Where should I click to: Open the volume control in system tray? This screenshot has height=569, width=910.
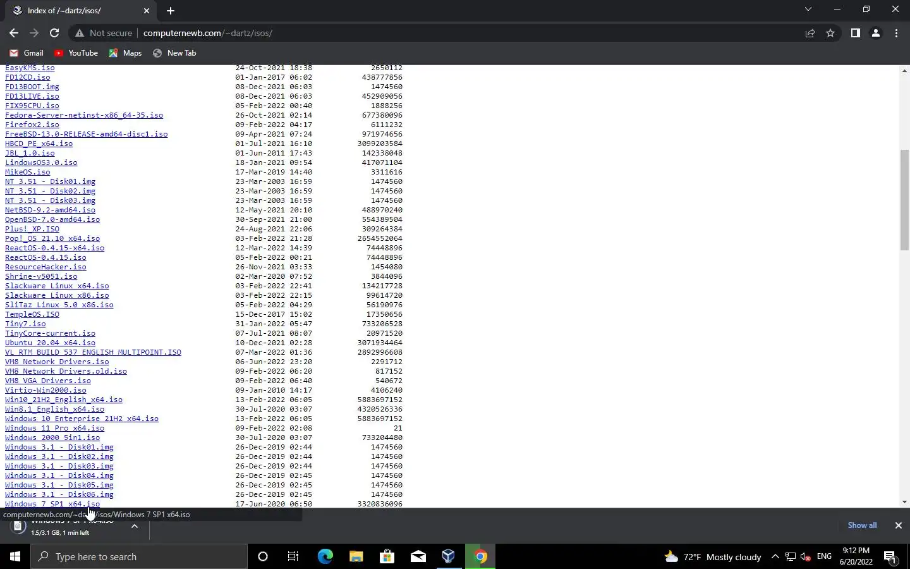[x=806, y=556]
